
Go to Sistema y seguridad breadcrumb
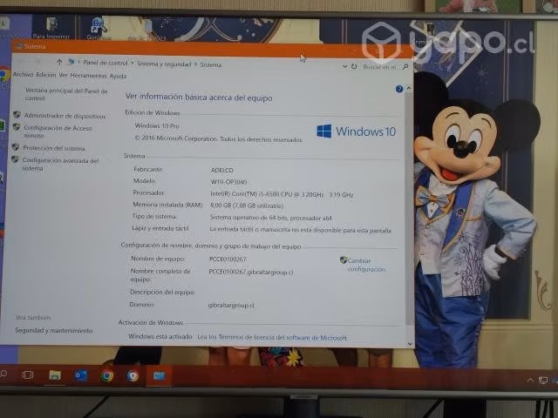164,64
